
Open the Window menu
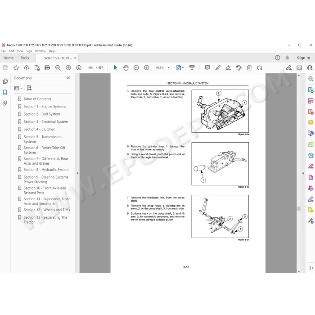[x=40, y=51]
